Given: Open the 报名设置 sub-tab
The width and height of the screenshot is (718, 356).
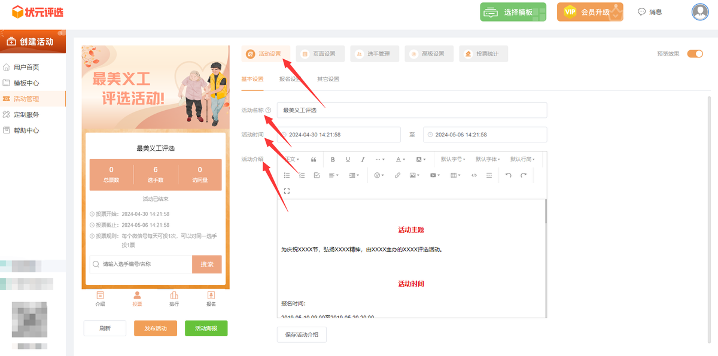Looking at the screenshot, I should pyautogui.click(x=290, y=79).
